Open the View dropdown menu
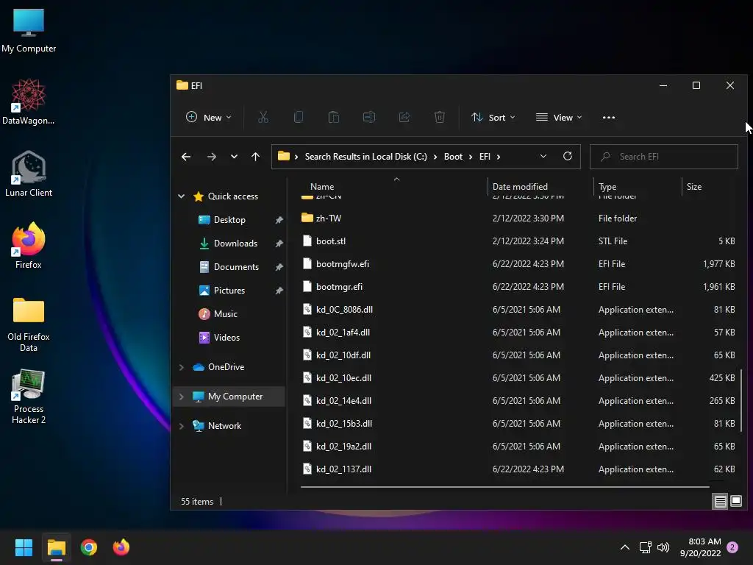This screenshot has height=565, width=753. pos(559,117)
